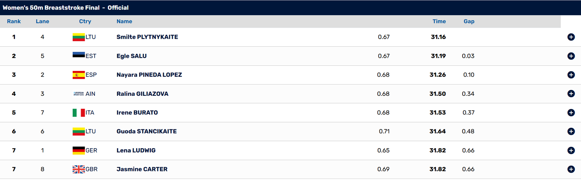Click the Lithuania flag in first row
Viewport: 581px width, 180px height.
pyautogui.click(x=78, y=37)
